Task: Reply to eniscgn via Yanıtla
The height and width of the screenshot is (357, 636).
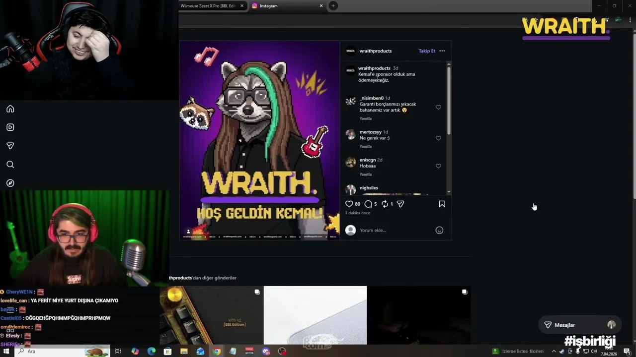Action: (366, 175)
